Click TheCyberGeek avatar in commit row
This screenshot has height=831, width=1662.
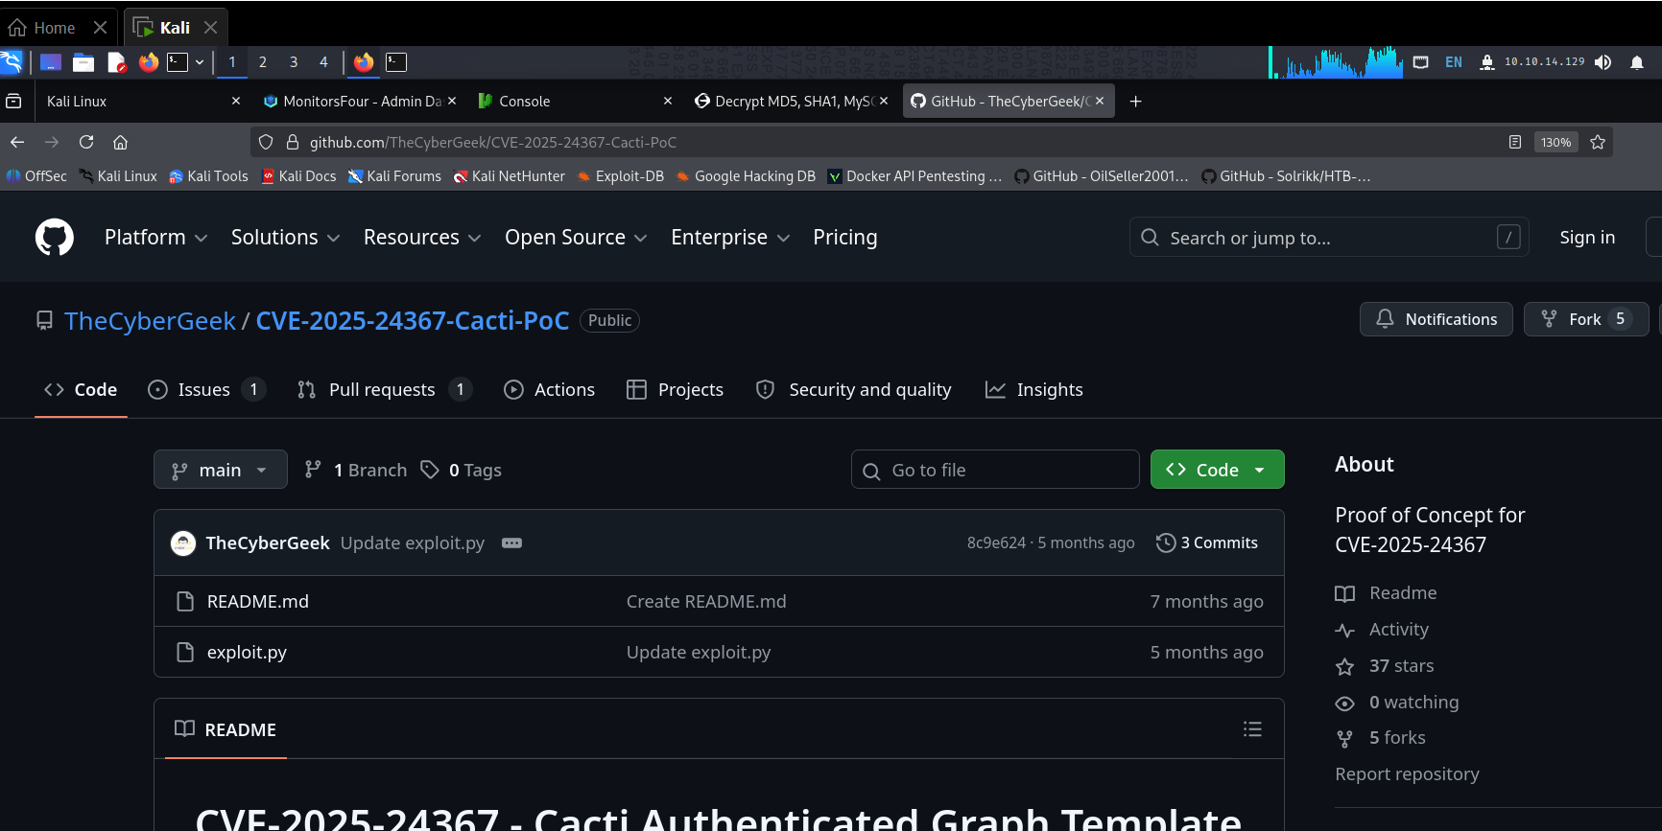tap(183, 543)
